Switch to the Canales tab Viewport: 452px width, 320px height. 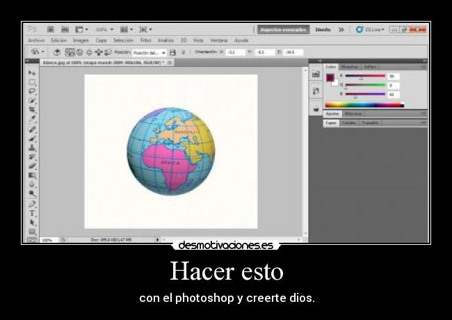pyautogui.click(x=349, y=123)
